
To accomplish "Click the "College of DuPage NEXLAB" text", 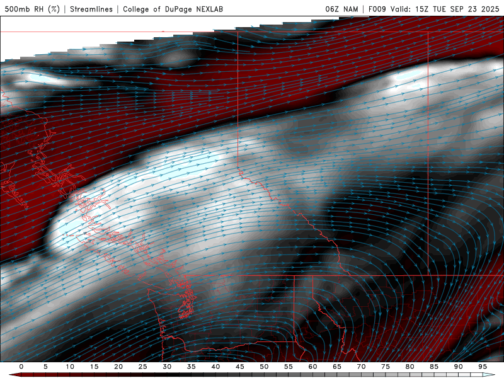I will click(173, 9).
